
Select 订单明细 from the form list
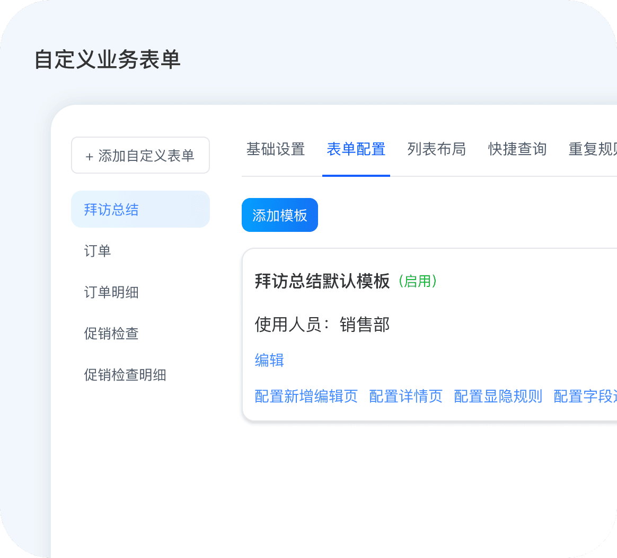(x=111, y=292)
